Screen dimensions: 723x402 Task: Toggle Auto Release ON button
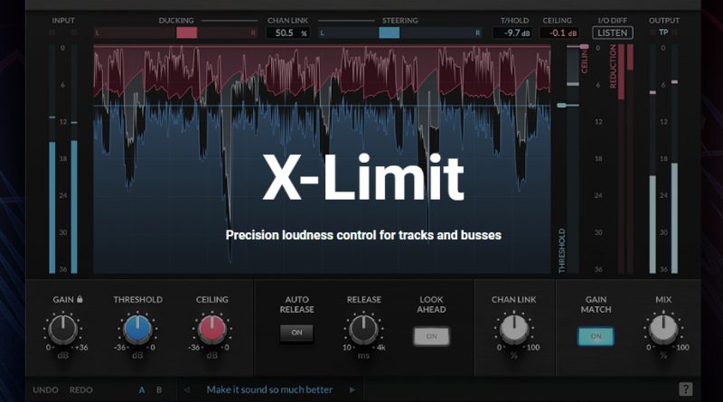[296, 332]
